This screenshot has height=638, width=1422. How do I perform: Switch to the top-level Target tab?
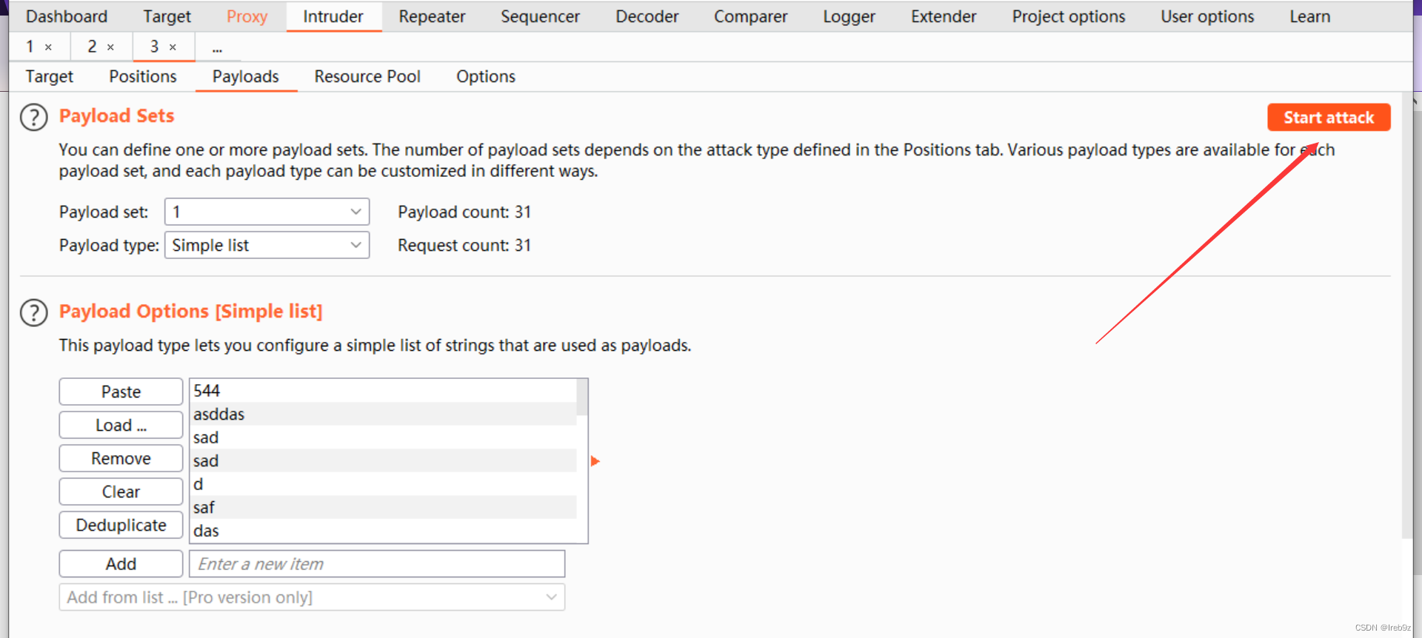pos(167,16)
